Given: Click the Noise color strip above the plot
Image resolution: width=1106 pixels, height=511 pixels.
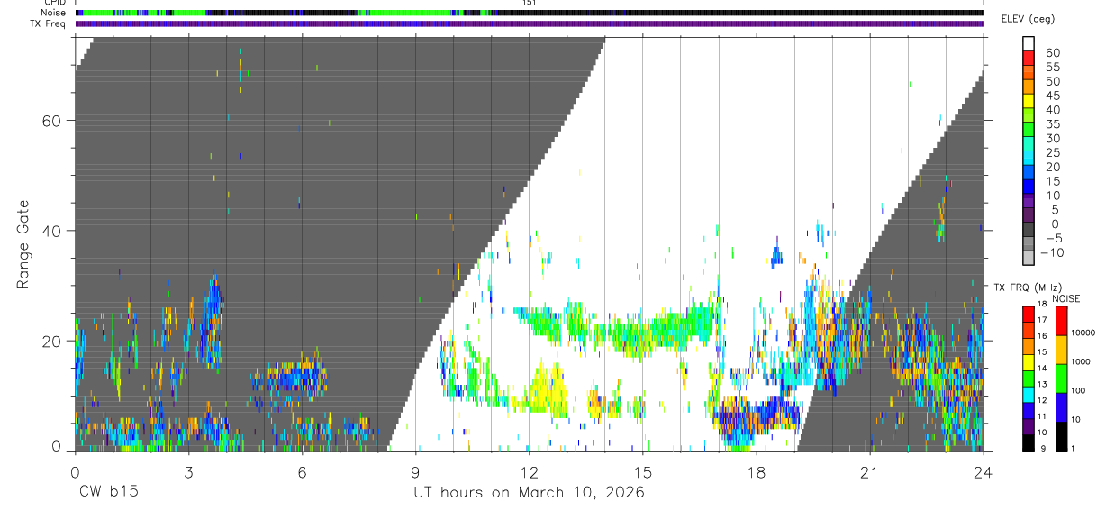Looking at the screenshot, I should pyautogui.click(x=529, y=13).
